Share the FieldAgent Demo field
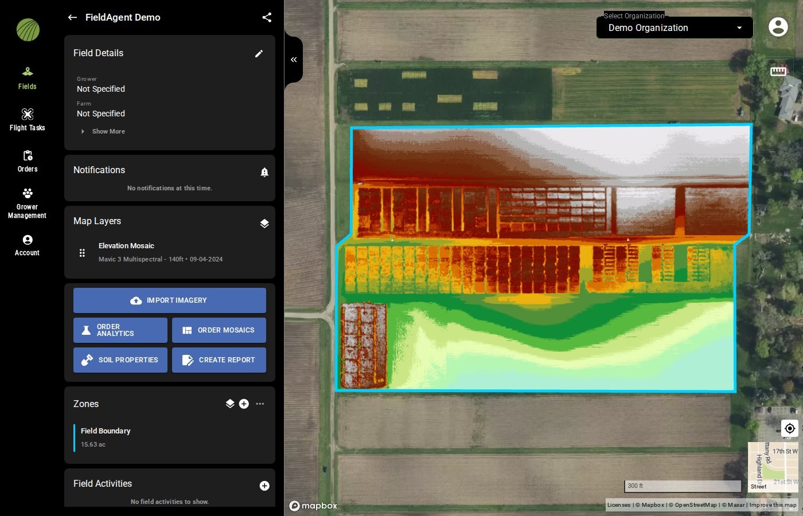The image size is (803, 516). 267,17
